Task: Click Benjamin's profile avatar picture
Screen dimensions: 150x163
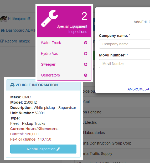Action: pyautogui.click(x=4, y=19)
